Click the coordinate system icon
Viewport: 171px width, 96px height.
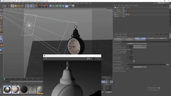click(36, 6)
